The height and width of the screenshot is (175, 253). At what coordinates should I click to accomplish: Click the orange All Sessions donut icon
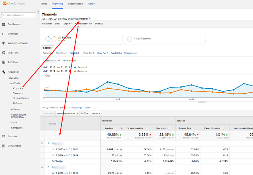pos(54,39)
